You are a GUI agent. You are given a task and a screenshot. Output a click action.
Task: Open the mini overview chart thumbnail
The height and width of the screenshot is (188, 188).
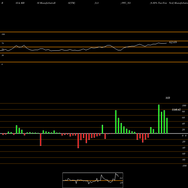(93, 180)
